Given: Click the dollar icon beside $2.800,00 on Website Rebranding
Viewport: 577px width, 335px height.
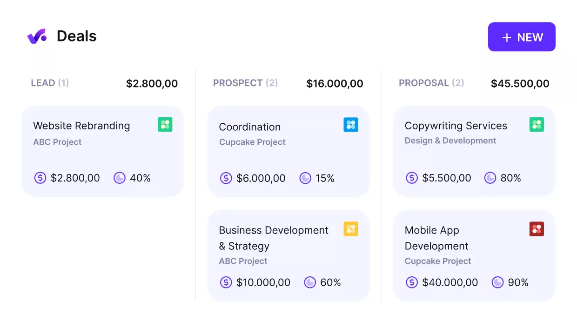Looking at the screenshot, I should (40, 178).
